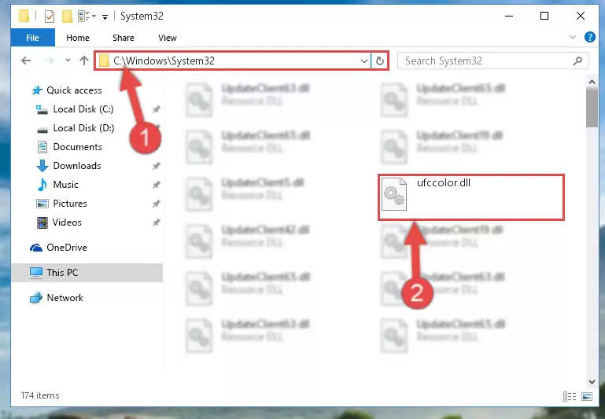The width and height of the screenshot is (605, 419).
Task: Open the Downloads folder in the sidebar
Action: (x=77, y=166)
